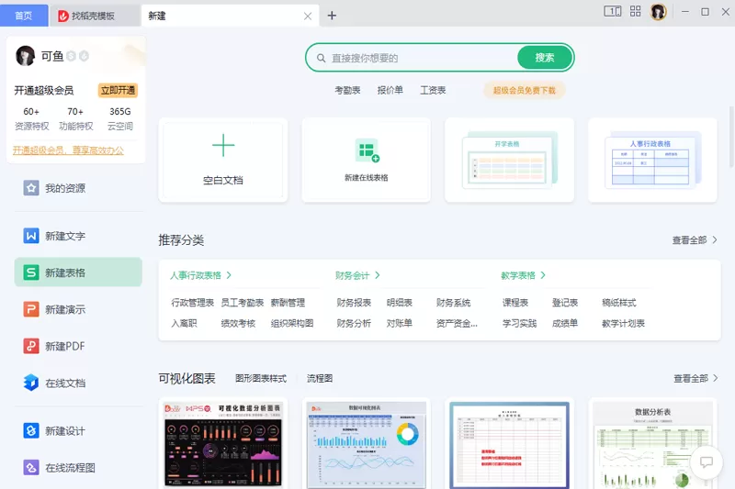Click the New PDF icon
The image size is (735, 489).
[x=31, y=346]
